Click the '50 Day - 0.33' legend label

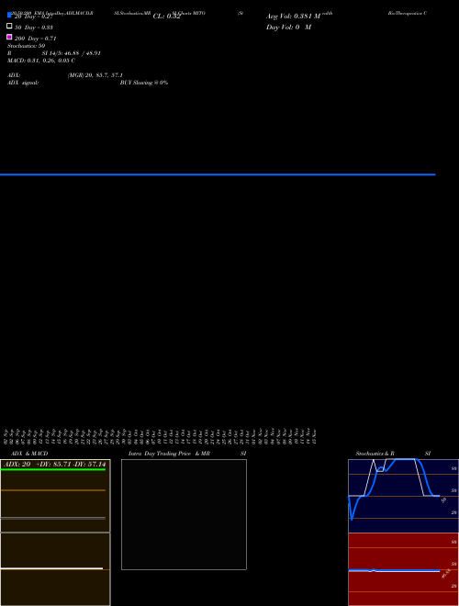click(34, 28)
